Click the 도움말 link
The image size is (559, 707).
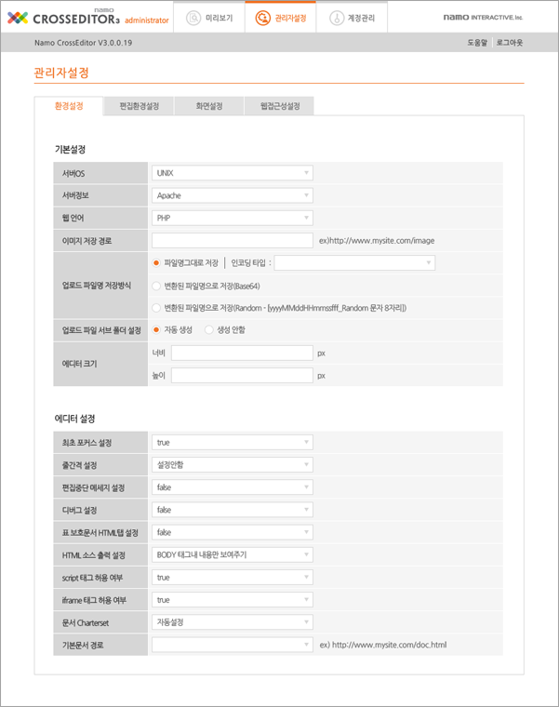pyautogui.click(x=477, y=43)
